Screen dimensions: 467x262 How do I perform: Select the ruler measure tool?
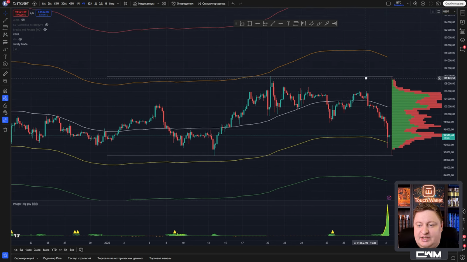coord(5,73)
